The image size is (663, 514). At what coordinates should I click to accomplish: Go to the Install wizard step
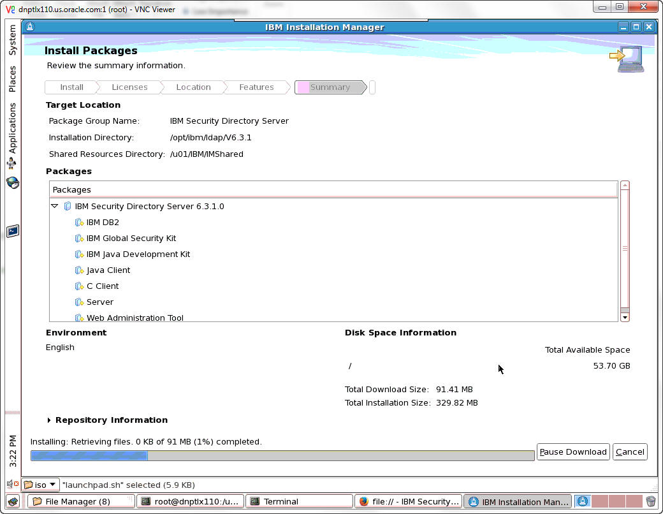tap(71, 87)
